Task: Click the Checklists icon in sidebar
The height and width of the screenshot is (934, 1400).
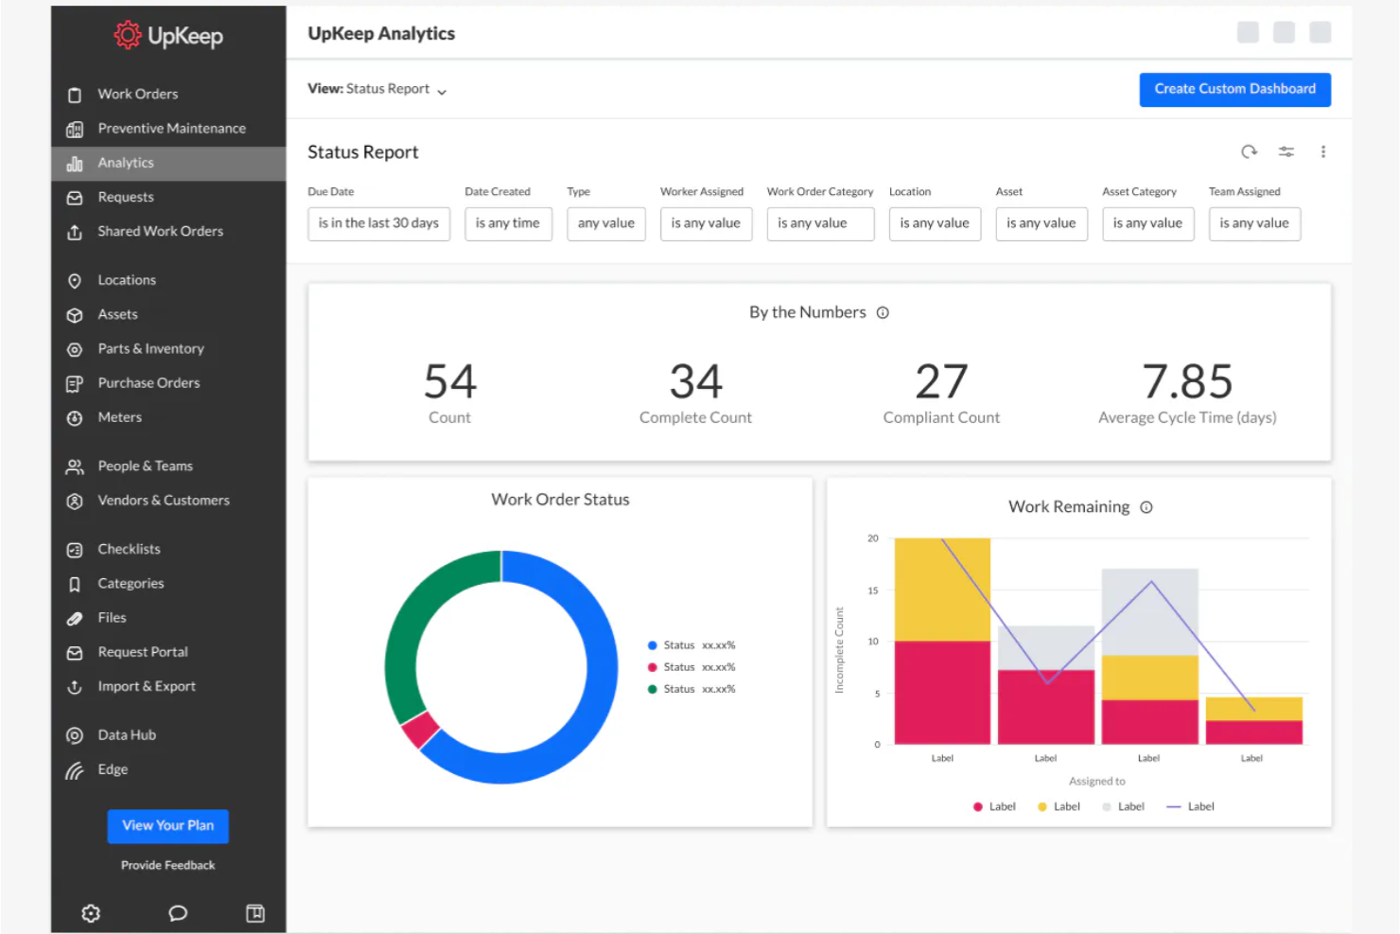Action: [75, 550]
